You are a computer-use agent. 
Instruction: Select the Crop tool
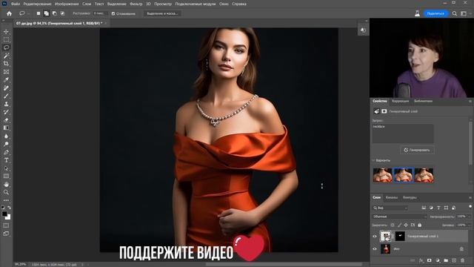coord(6,64)
